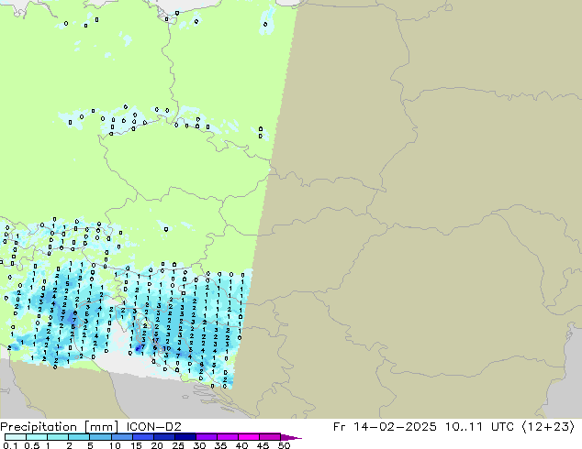Click the dark navy 25–30 mm legend box
The height and width of the screenshot is (449, 582).
point(185,437)
